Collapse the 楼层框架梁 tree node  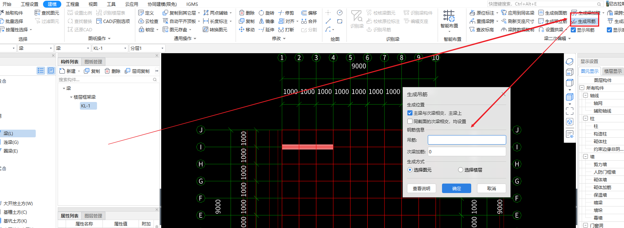click(x=71, y=97)
